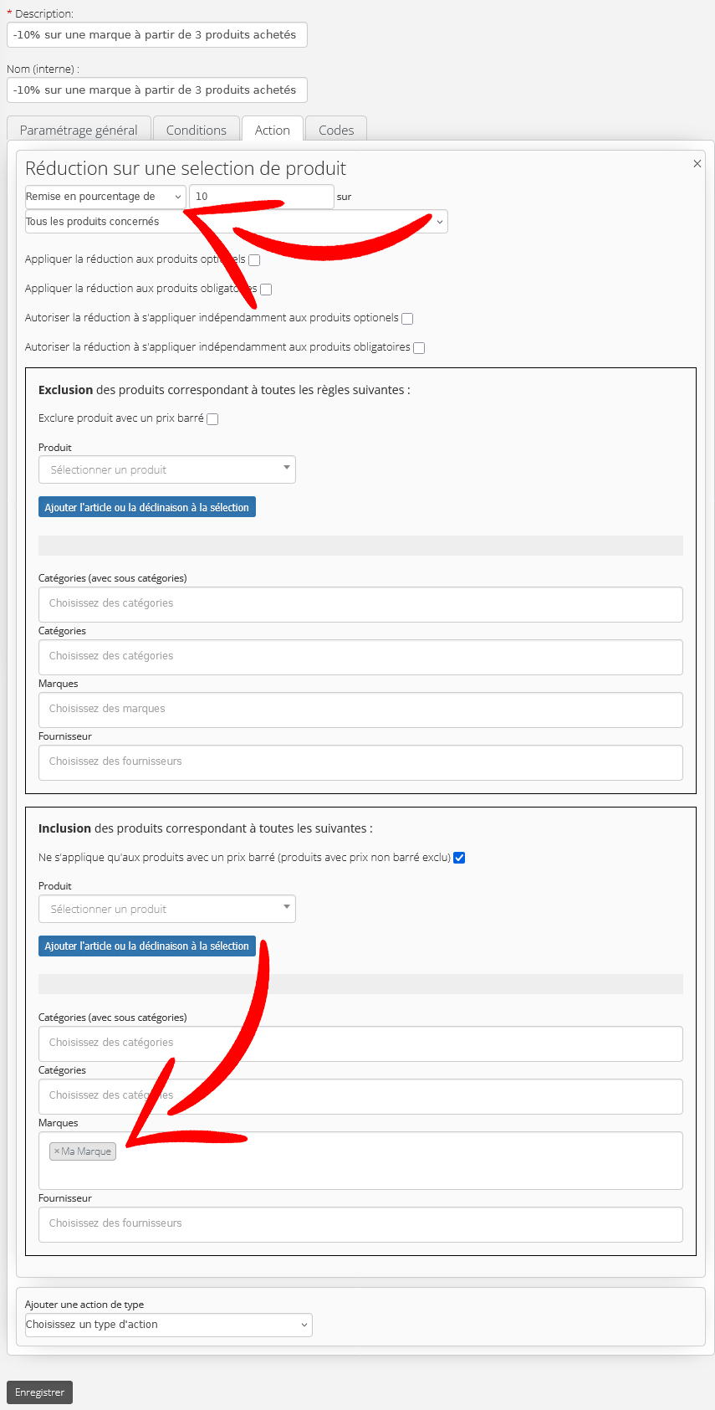Viewport: 715px width, 1410px height.
Task: Expand Remise en pourcentage de dropdown
Action: click(x=105, y=197)
